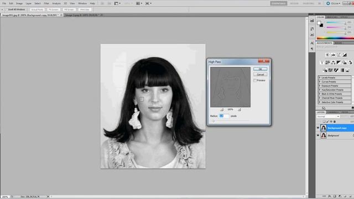Add a Threshold adjustment

click(x=336, y=70)
